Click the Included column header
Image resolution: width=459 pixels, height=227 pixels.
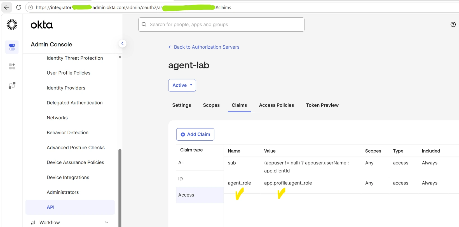[431, 151]
